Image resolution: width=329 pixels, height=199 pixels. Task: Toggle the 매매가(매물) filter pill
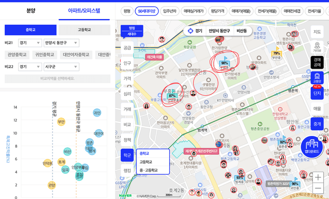(241, 11)
